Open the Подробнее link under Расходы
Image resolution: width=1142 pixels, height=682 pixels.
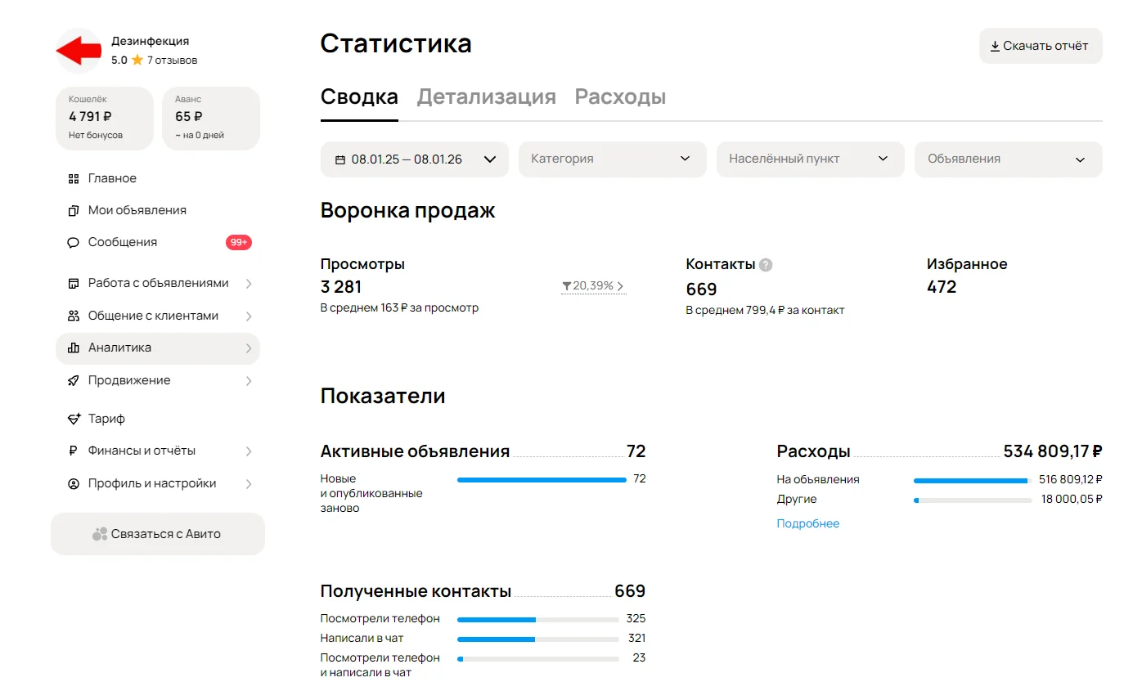(808, 523)
